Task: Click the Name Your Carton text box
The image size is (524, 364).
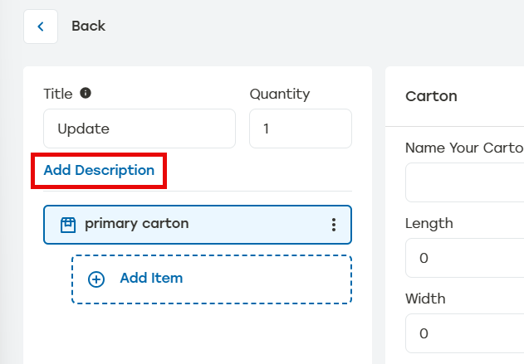Action: [x=465, y=182]
